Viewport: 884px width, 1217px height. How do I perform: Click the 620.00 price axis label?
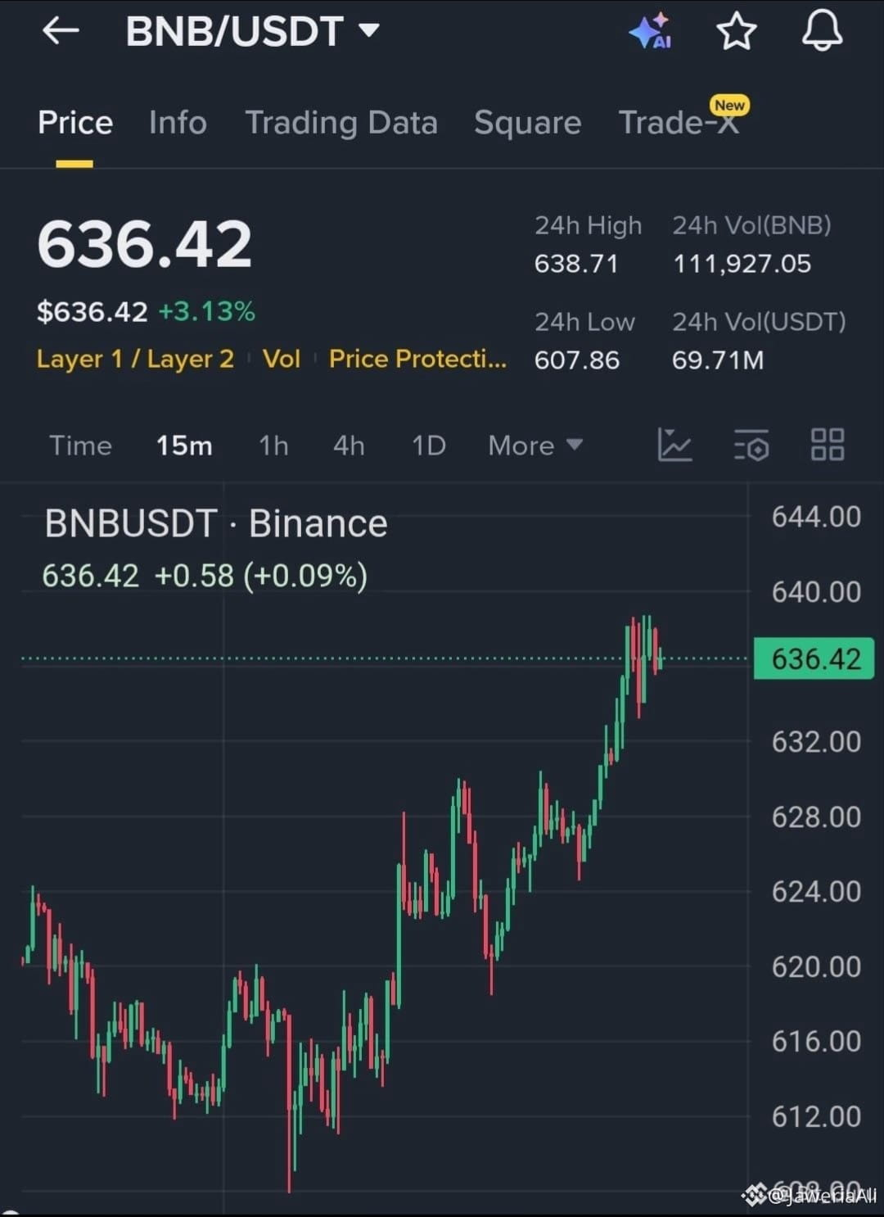[x=816, y=966]
